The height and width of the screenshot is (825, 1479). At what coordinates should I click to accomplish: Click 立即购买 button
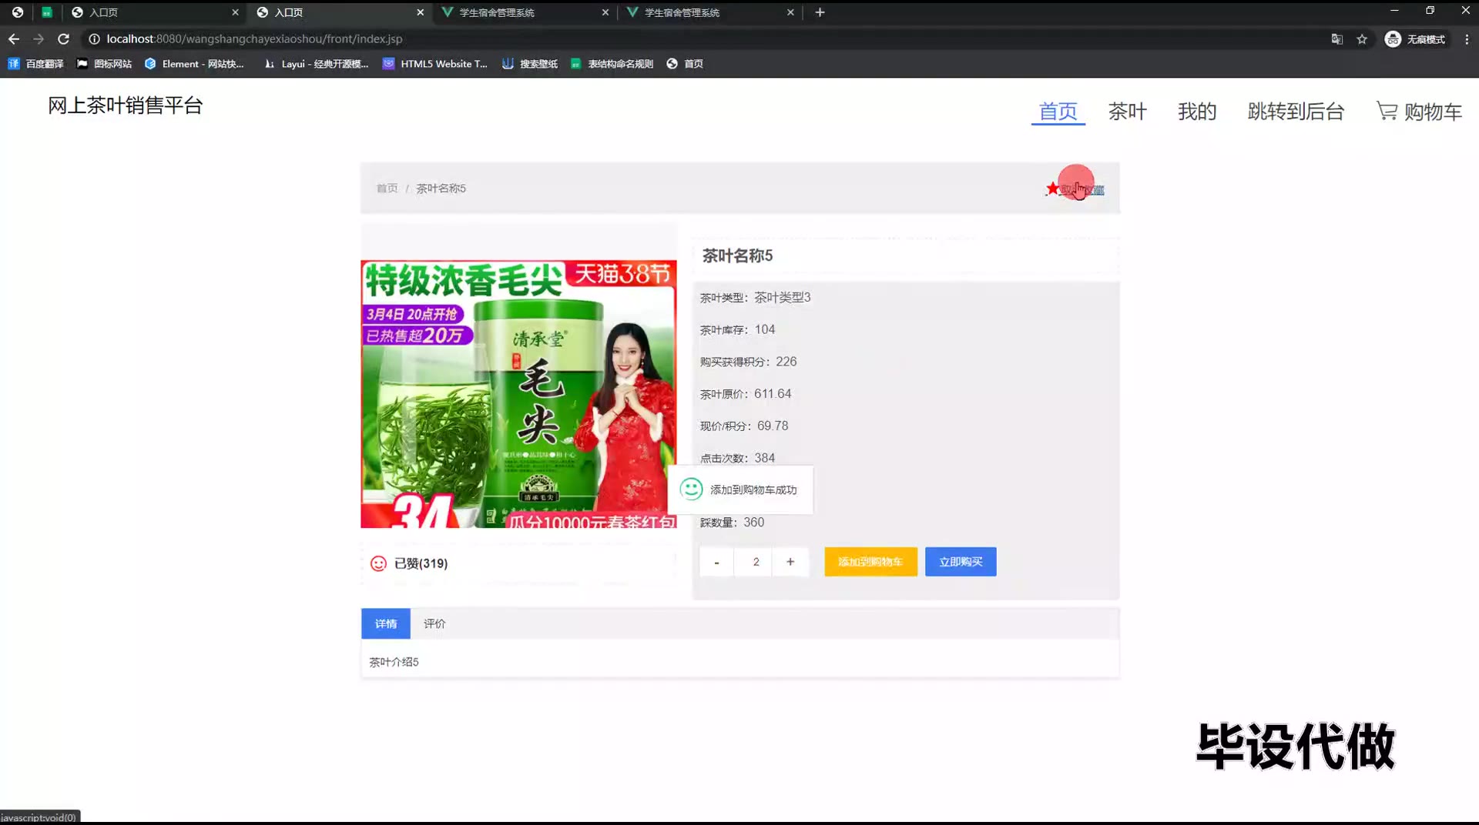(961, 562)
